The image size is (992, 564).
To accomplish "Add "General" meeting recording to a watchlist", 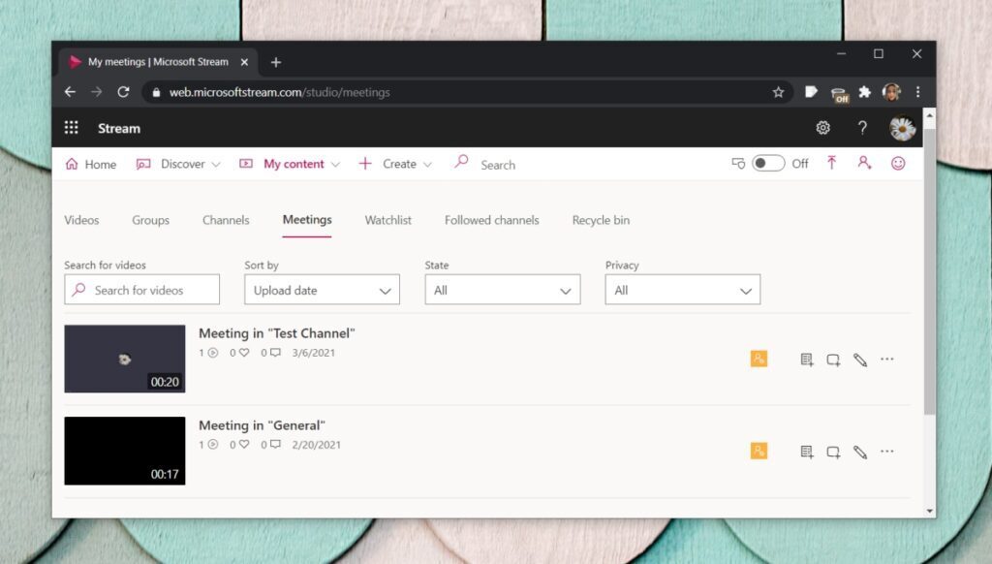I will pyautogui.click(x=805, y=452).
